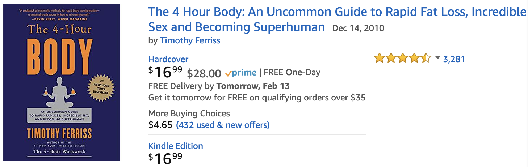Click the Prime logo badge
528x167 pixels.
240,73
